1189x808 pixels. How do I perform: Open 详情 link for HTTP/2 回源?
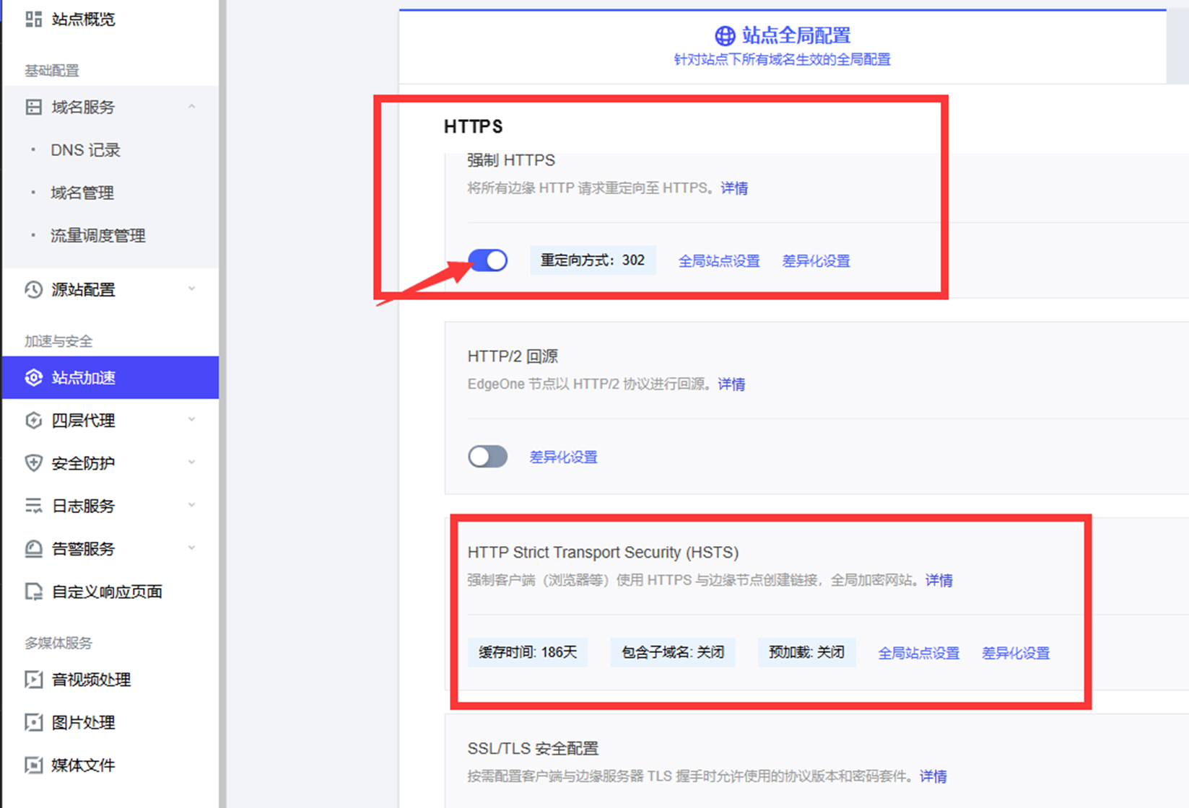tap(731, 385)
